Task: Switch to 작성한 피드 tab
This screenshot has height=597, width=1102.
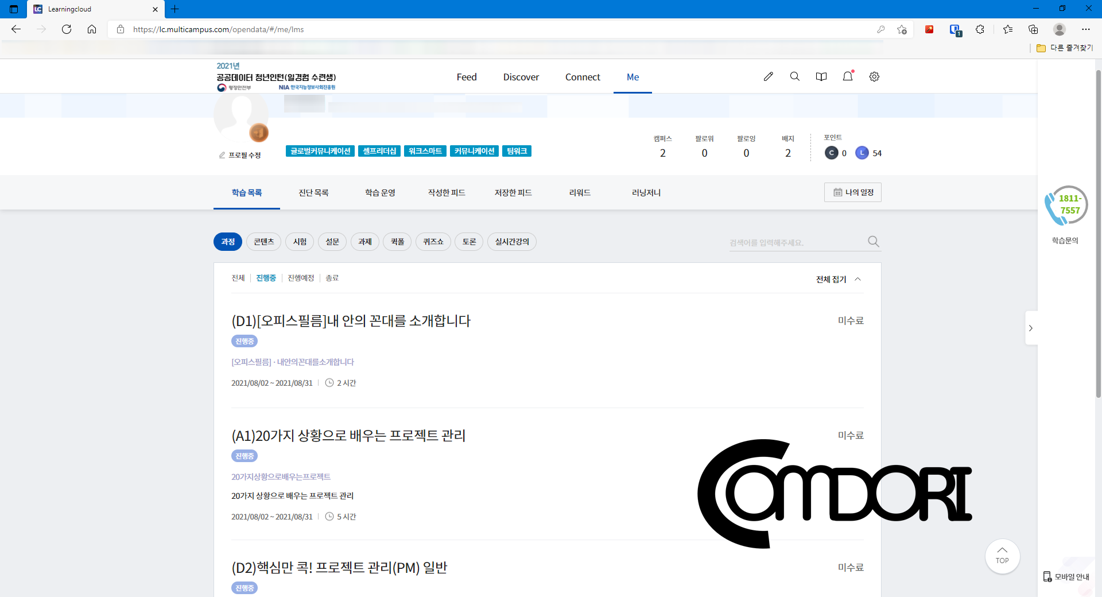Action: point(447,193)
